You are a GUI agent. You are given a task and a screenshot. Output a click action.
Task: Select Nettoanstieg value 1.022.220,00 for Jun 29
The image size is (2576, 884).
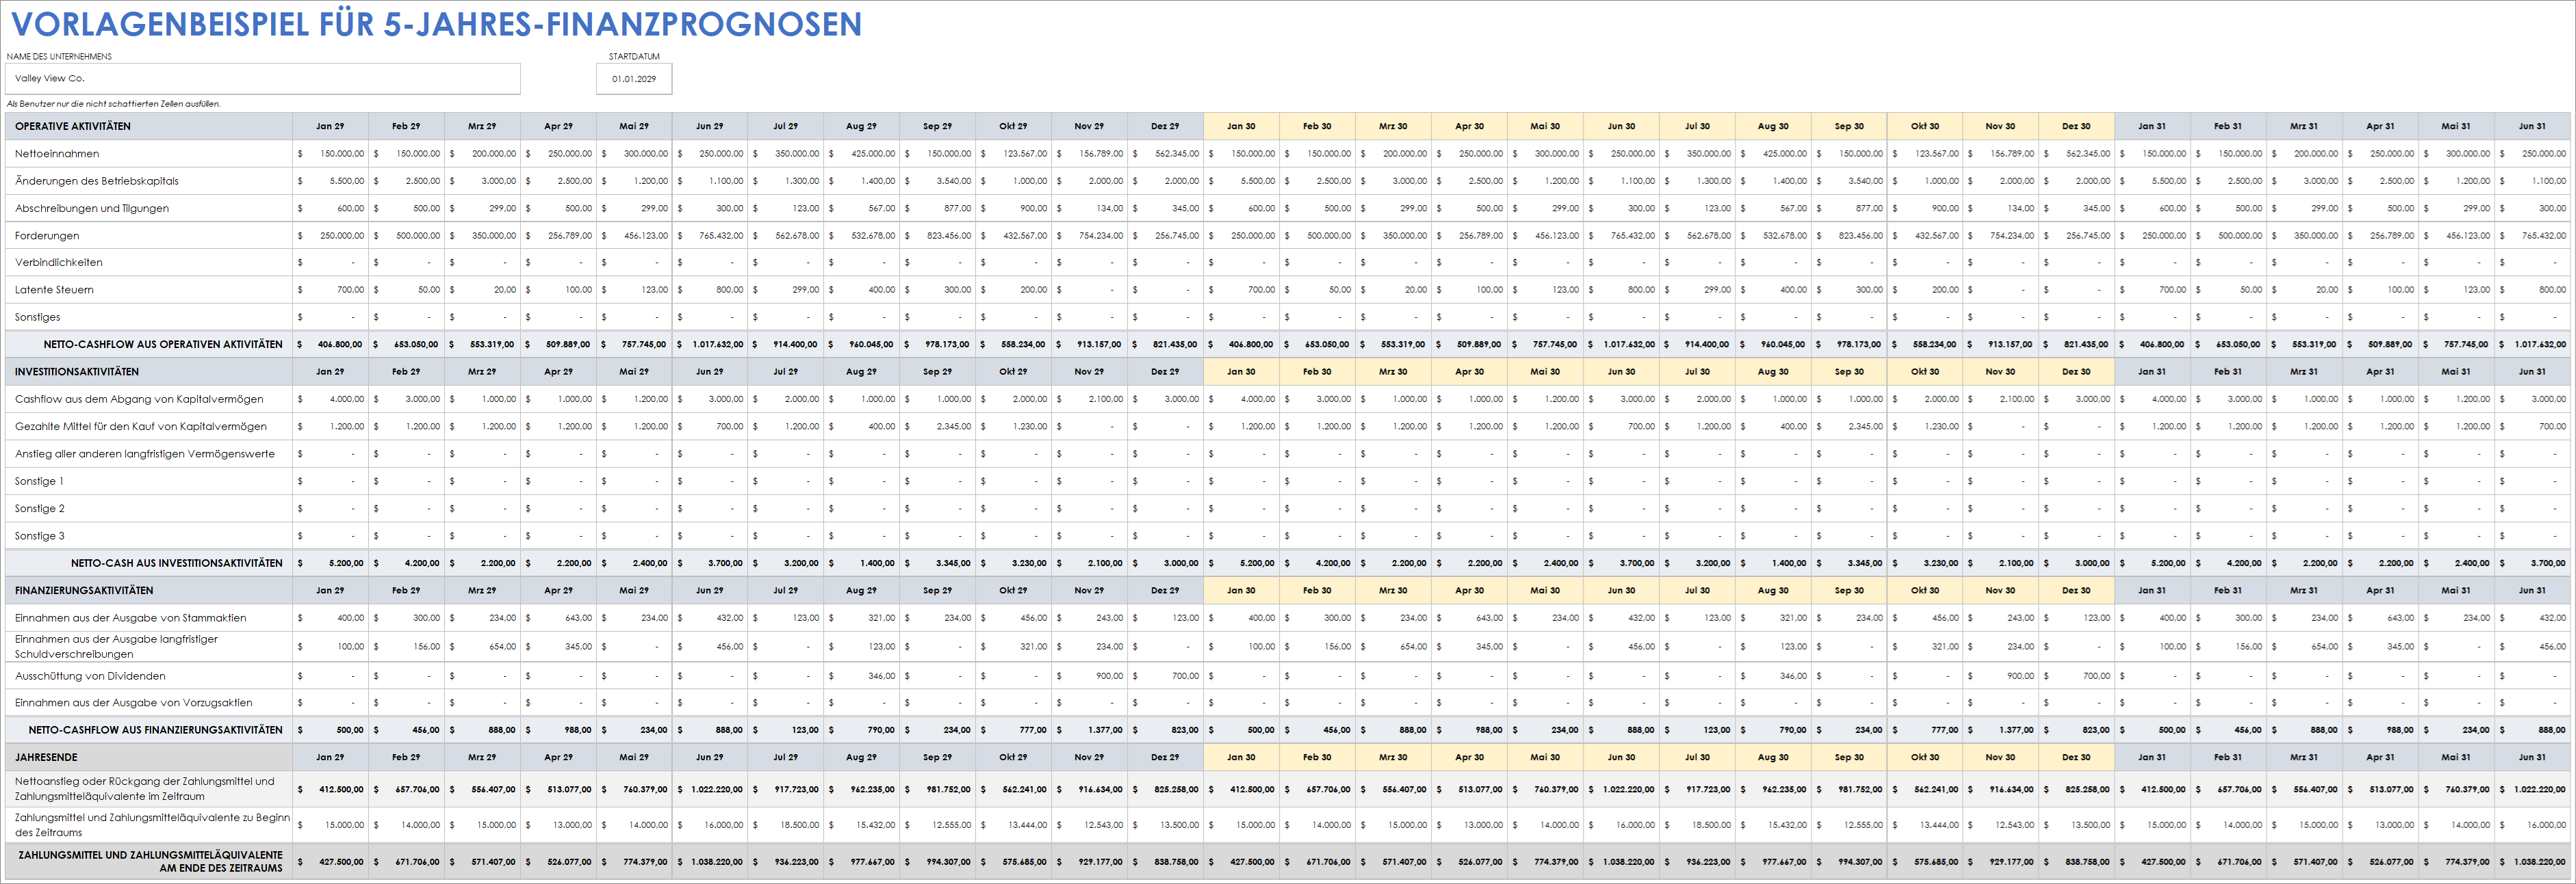click(x=710, y=789)
